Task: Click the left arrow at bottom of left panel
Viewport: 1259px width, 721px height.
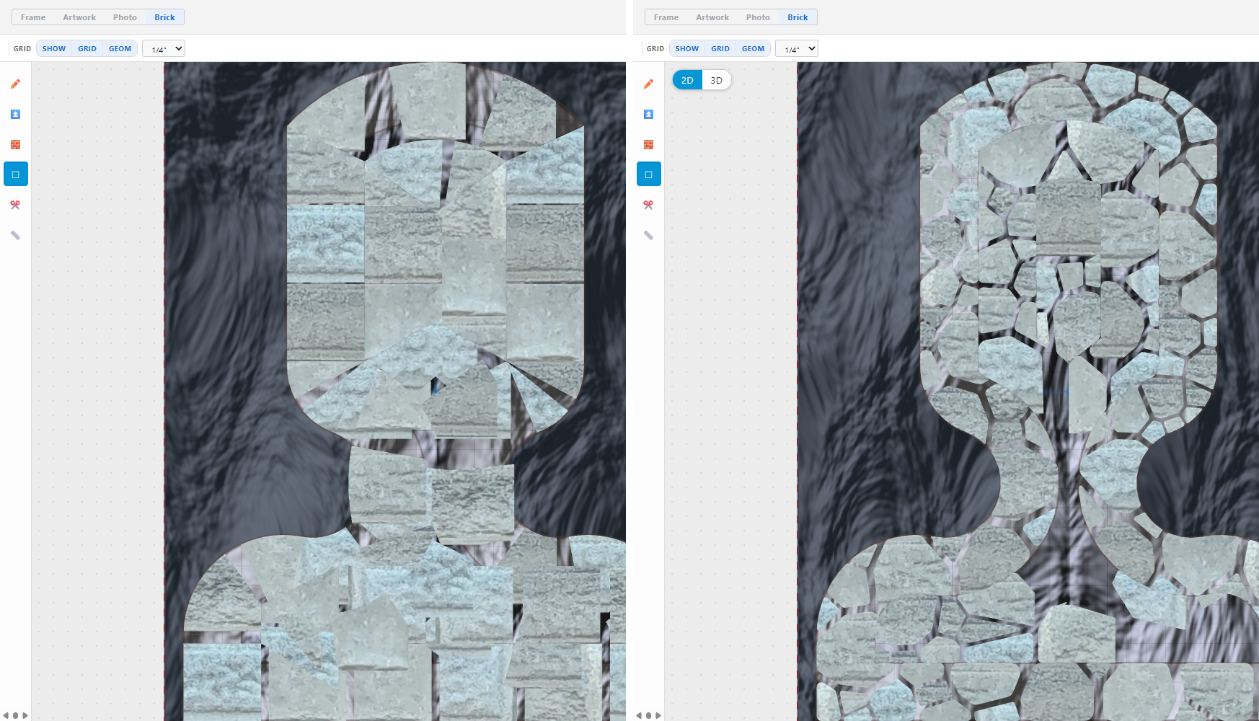Action: 6,716
